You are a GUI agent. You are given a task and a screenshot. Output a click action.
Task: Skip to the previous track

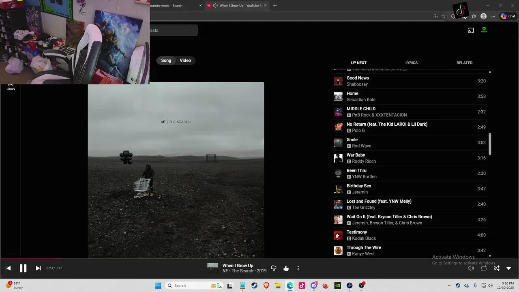(x=8, y=268)
